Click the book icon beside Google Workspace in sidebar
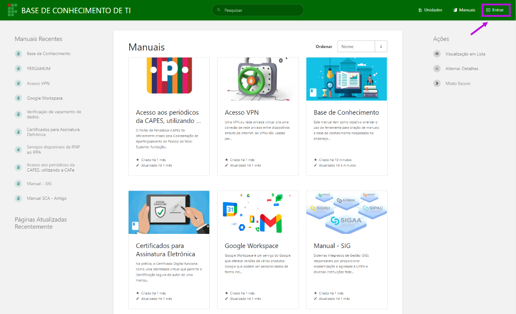Image resolution: width=516 pixels, height=314 pixels. 18,98
